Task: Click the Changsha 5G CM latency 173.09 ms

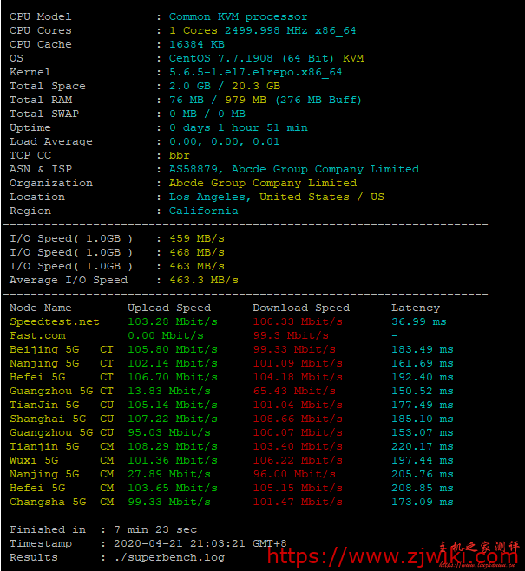Action: (422, 502)
